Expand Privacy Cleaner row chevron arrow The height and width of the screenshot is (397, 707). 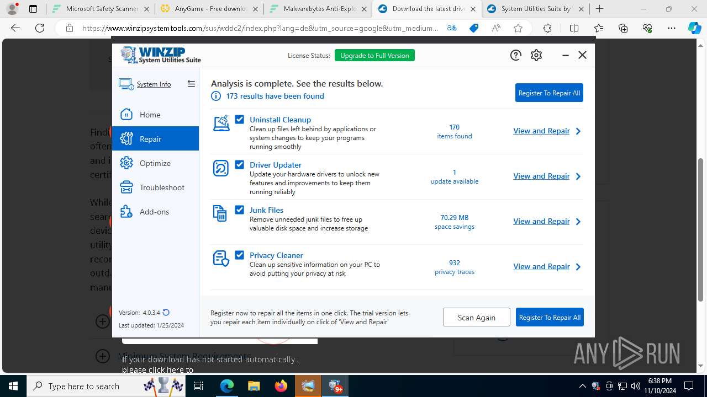click(578, 267)
